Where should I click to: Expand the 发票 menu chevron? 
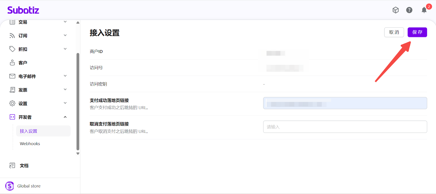(65, 89)
